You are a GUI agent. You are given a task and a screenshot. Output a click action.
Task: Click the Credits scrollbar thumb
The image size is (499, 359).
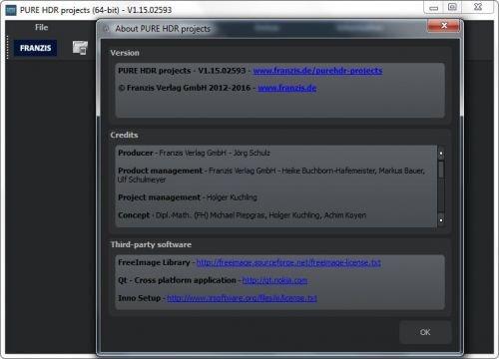coord(441,170)
